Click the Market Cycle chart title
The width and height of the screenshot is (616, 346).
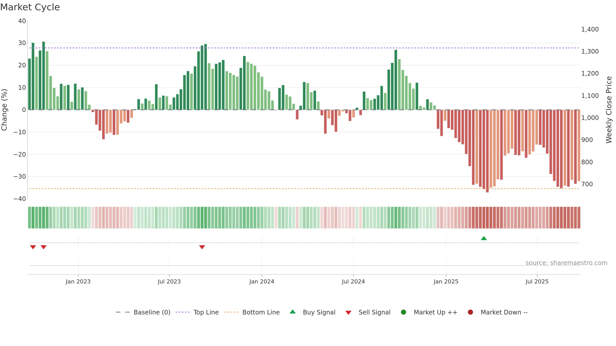click(x=30, y=7)
